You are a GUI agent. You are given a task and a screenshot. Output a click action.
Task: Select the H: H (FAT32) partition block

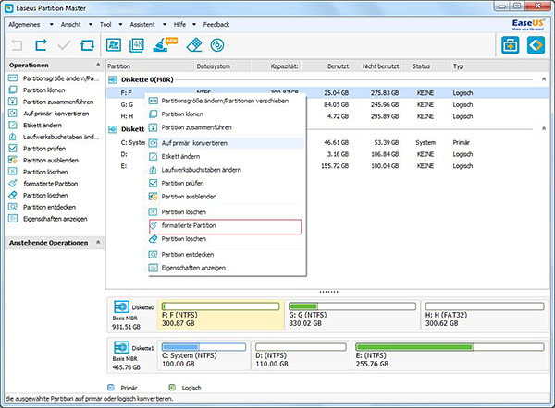[485, 315]
